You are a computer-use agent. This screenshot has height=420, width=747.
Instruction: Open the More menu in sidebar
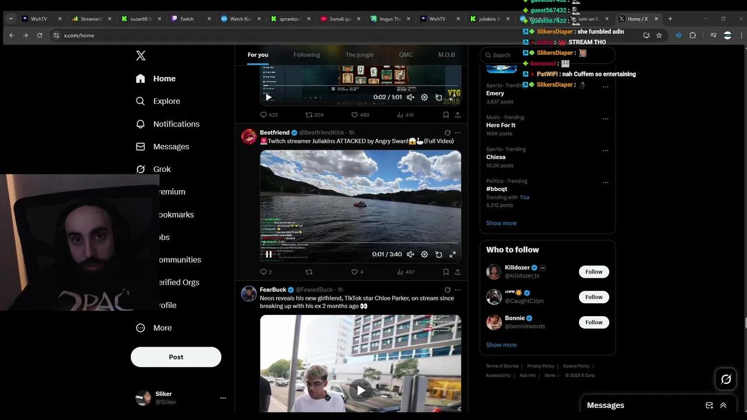154,328
